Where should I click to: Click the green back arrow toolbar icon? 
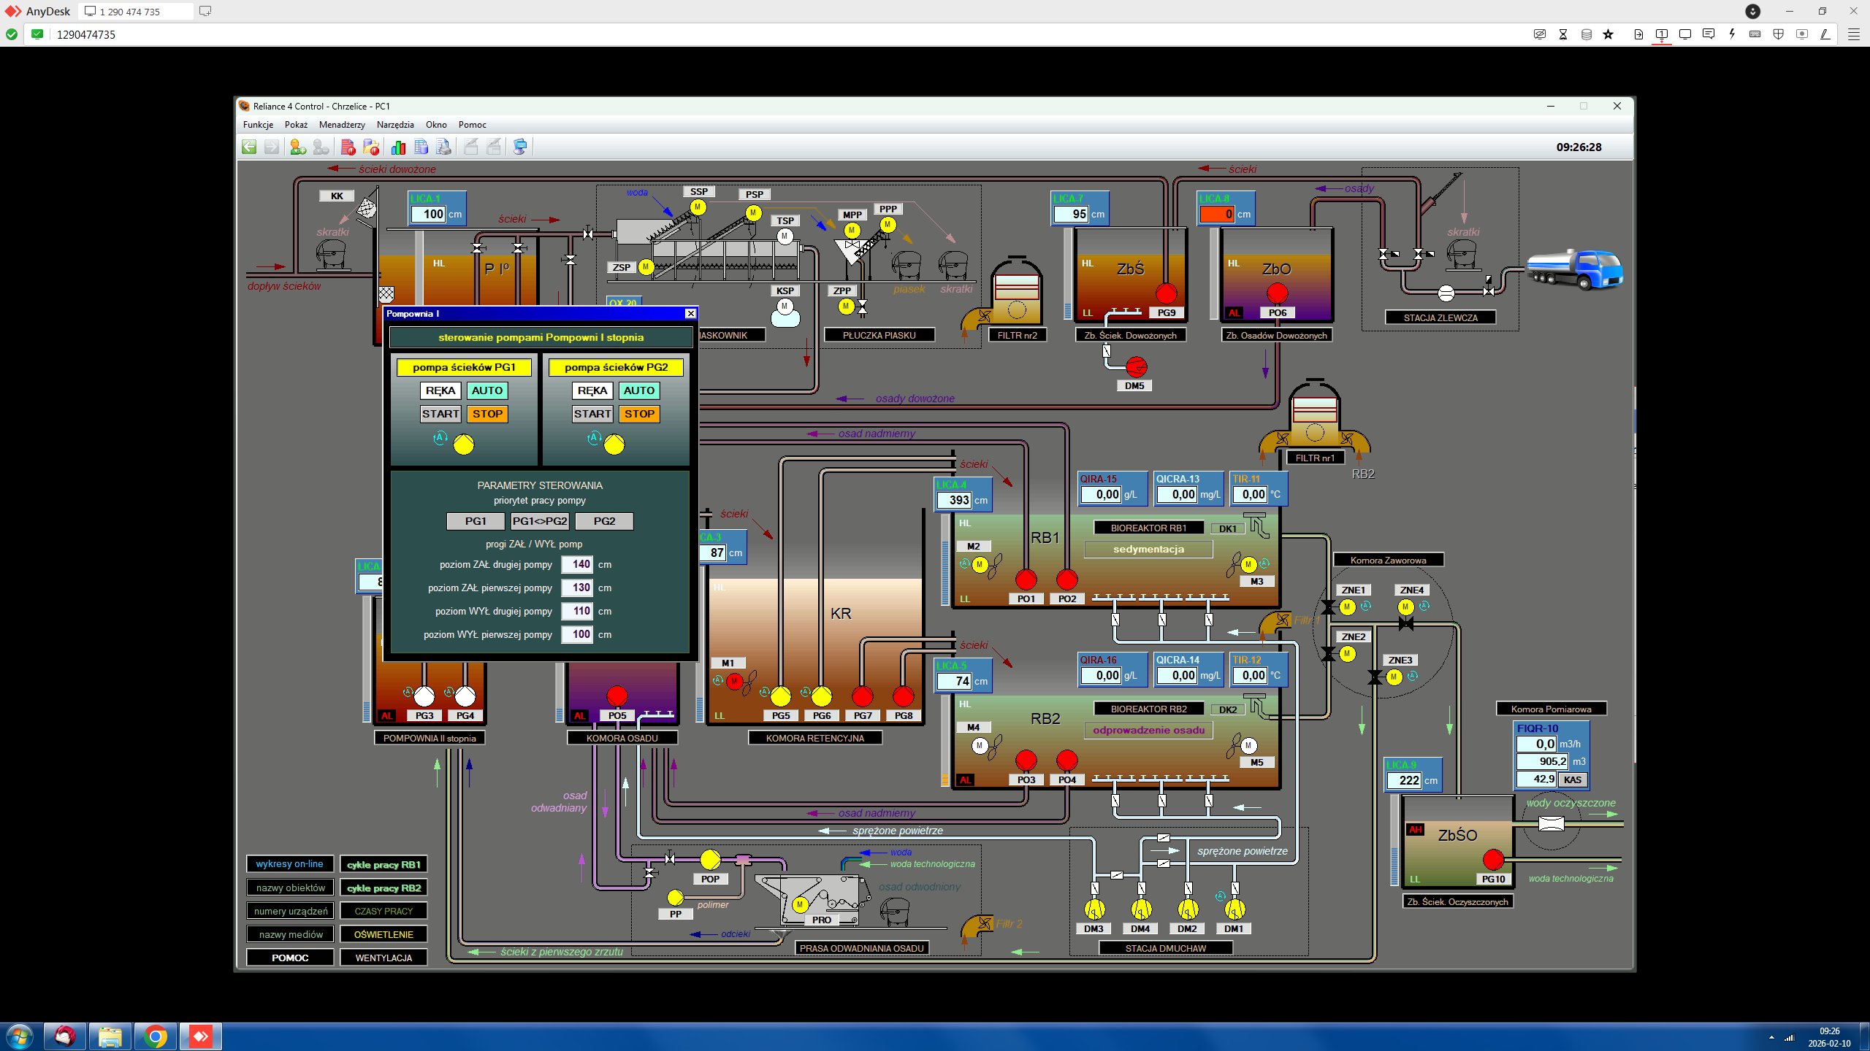[x=249, y=147]
